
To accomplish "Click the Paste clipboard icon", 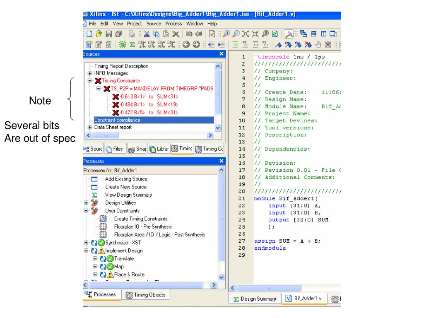I will pyautogui.click(x=166, y=34).
